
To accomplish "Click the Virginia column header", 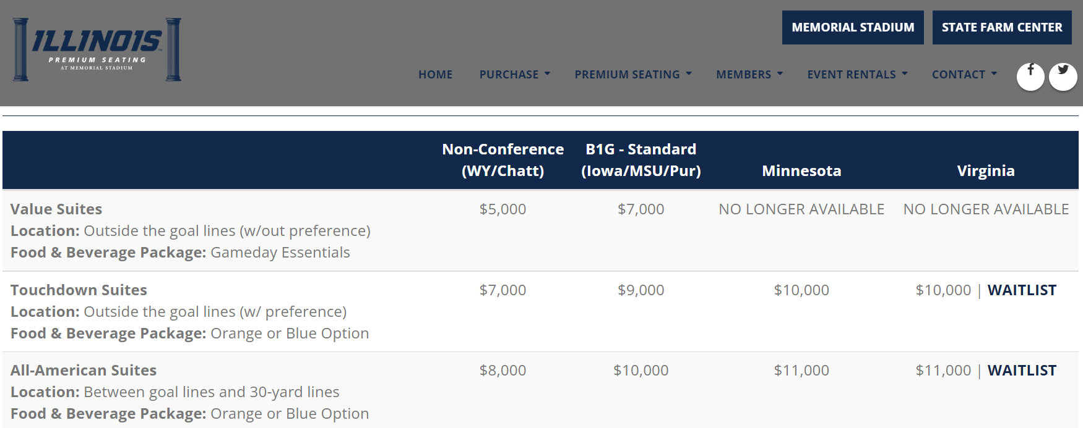I will (x=985, y=170).
